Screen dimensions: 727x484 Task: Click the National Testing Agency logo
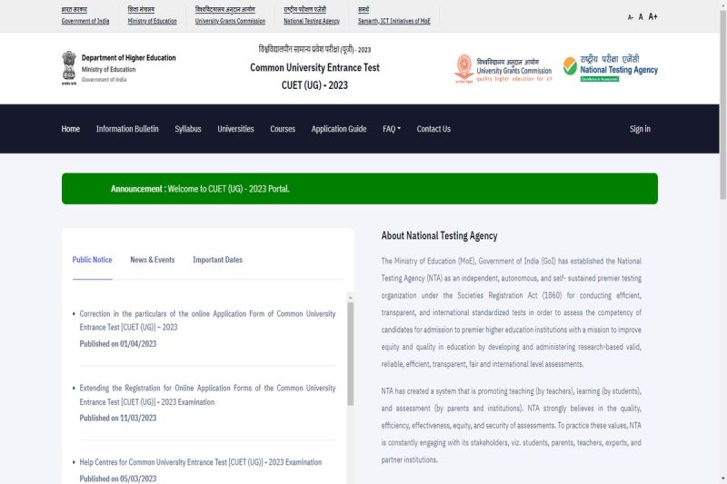coord(610,67)
